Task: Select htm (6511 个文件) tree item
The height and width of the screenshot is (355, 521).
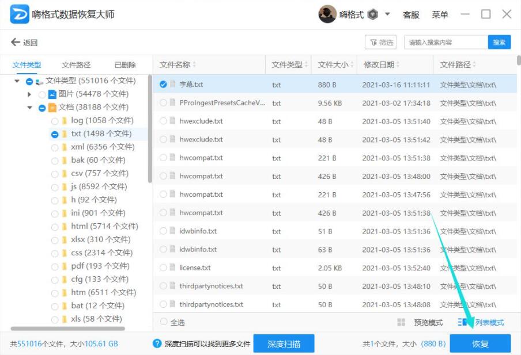Action: click(103, 293)
